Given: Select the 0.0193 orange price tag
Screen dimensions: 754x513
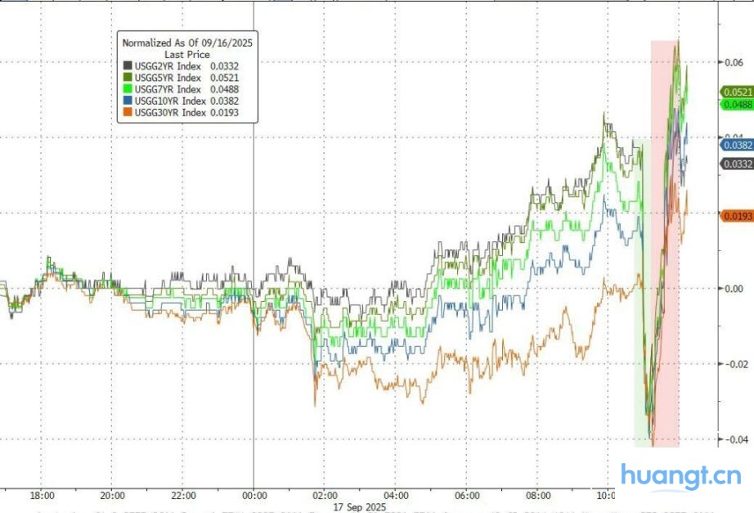Looking at the screenshot, I should (736, 215).
